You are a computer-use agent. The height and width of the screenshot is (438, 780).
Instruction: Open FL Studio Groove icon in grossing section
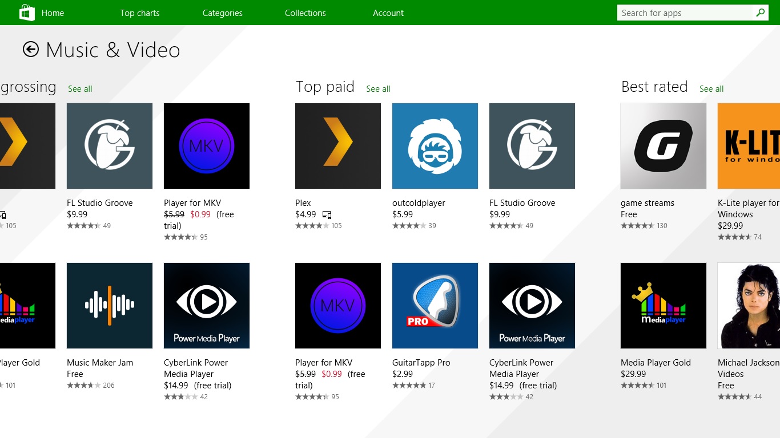(110, 146)
